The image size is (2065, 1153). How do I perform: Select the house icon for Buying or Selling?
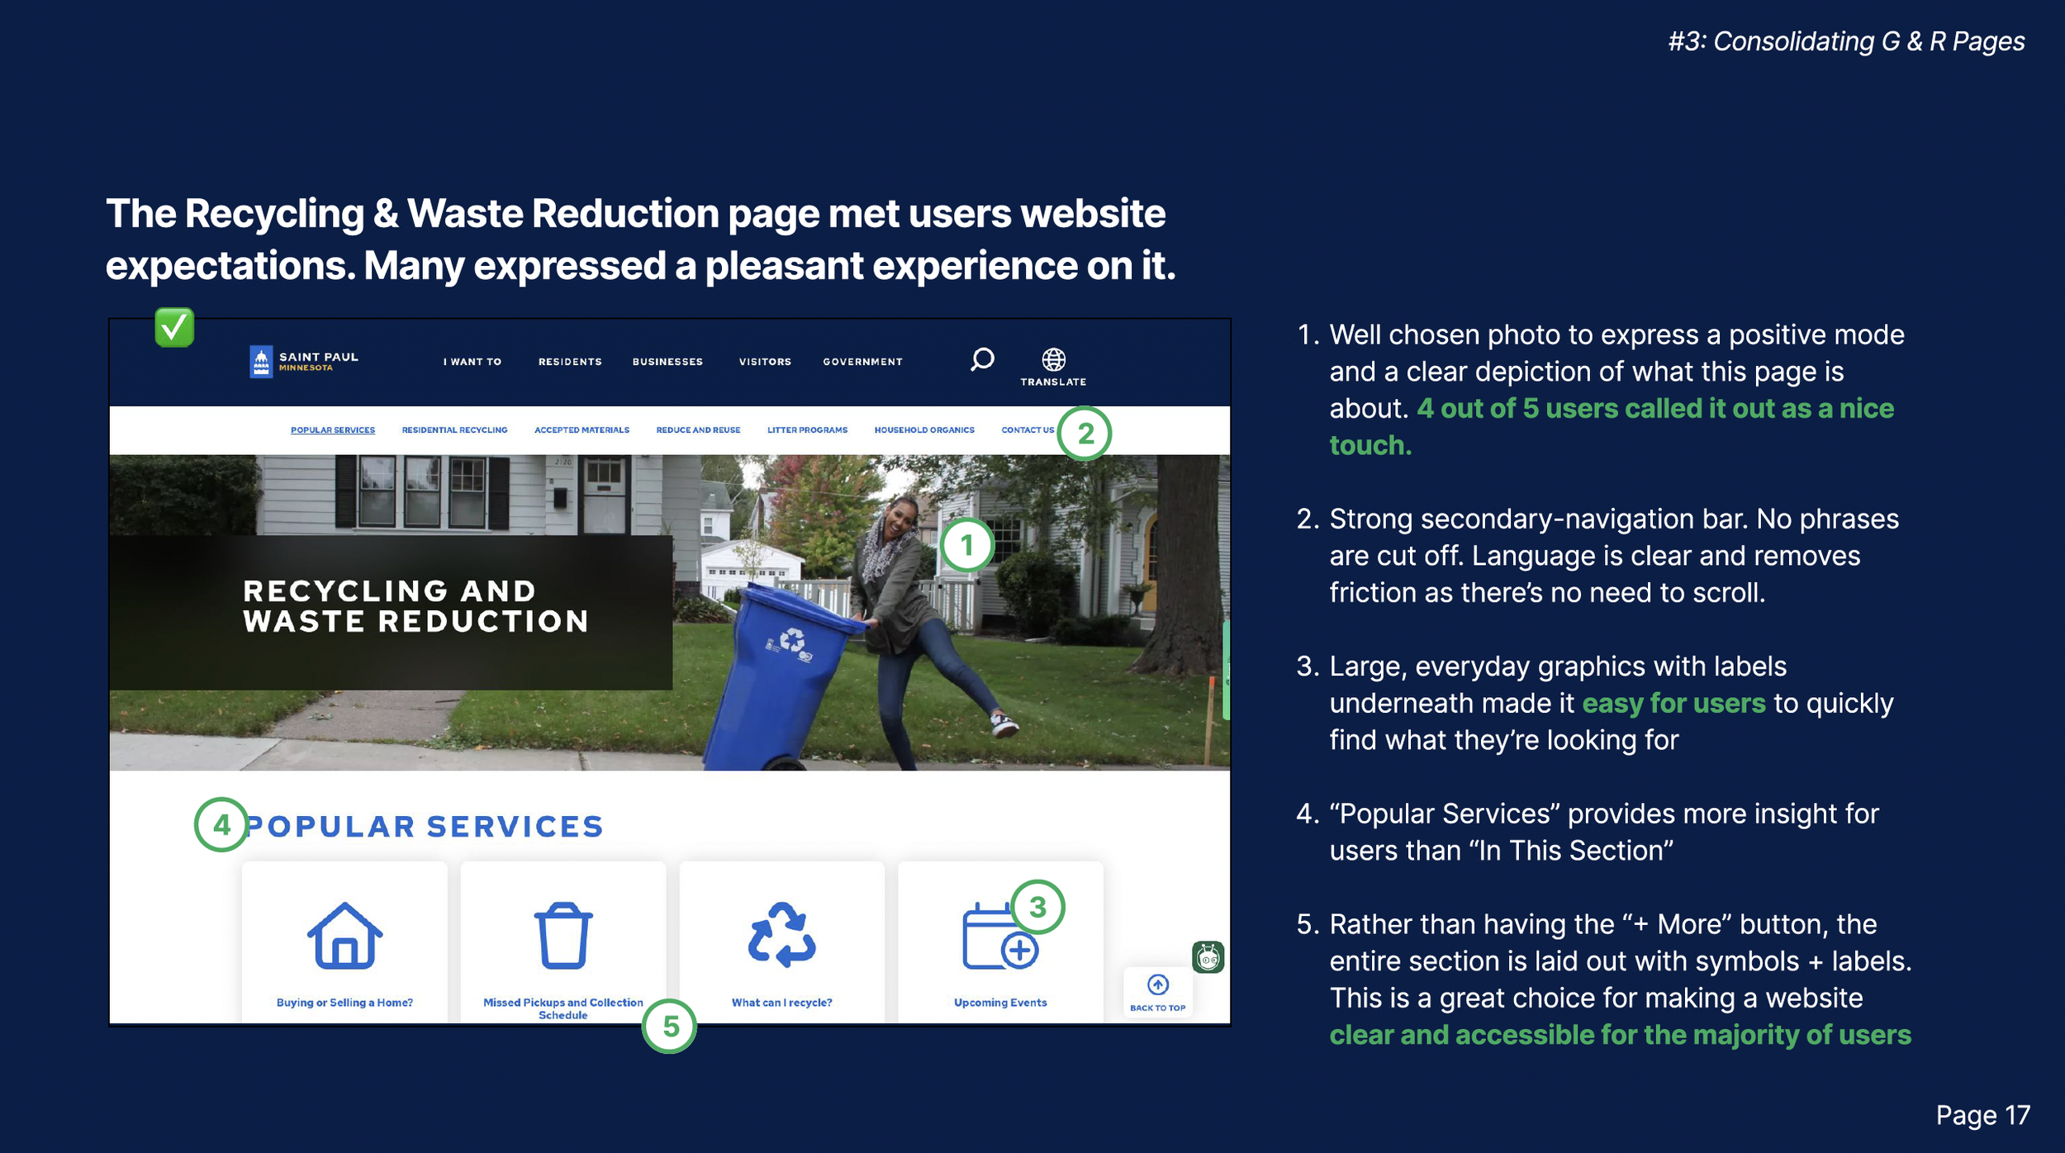click(344, 935)
